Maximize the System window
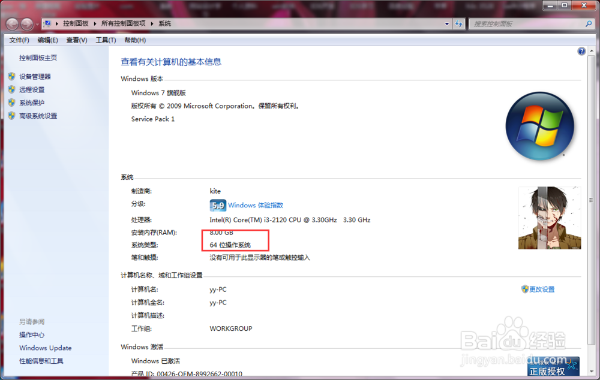 (565, 5)
